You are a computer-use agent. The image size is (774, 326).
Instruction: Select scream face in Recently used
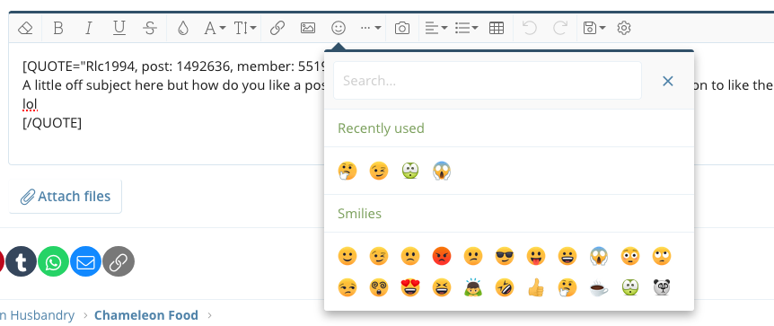click(441, 171)
